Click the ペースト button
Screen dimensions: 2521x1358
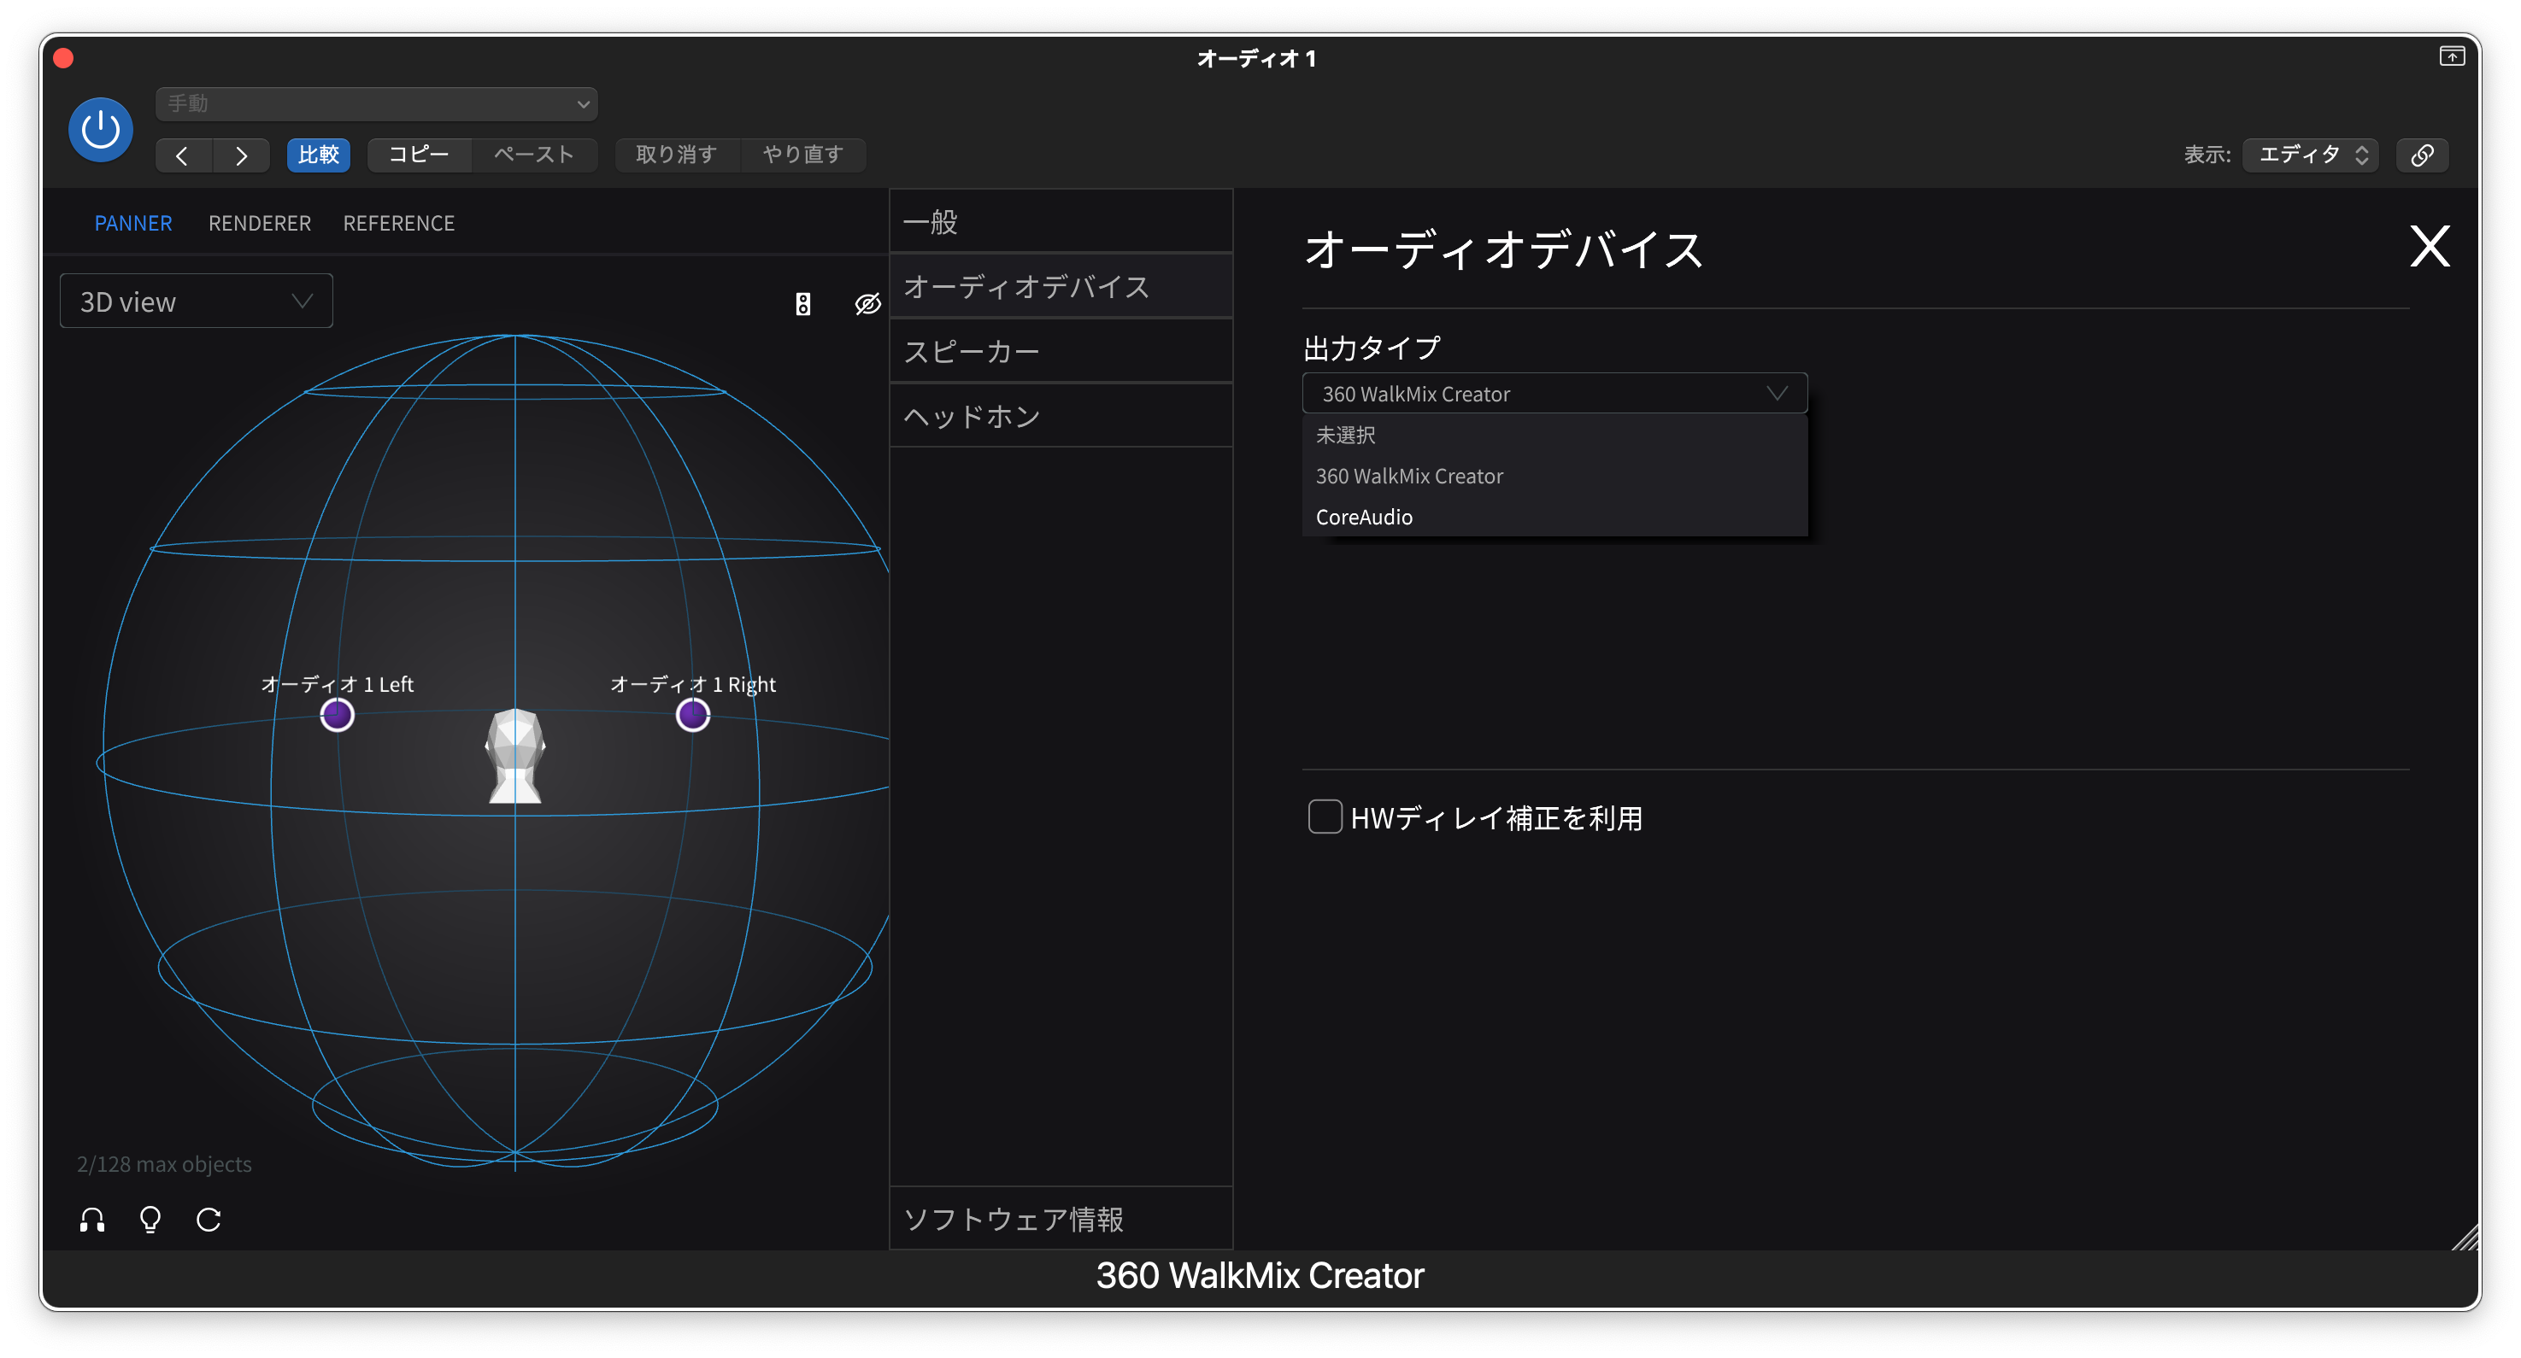[533, 155]
